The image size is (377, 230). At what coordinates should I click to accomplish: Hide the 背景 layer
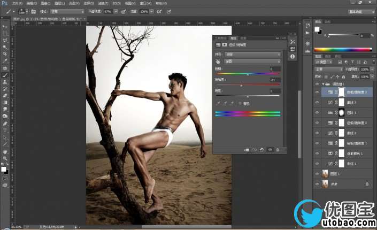(x=317, y=184)
